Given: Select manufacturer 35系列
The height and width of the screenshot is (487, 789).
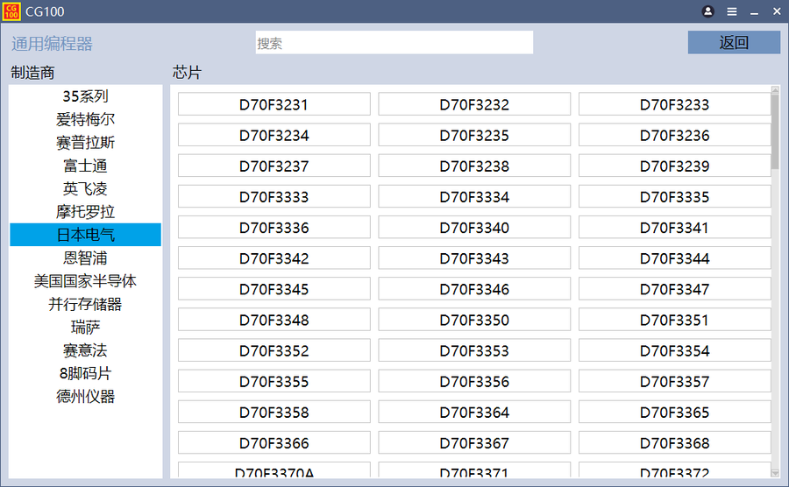Looking at the screenshot, I should tap(86, 96).
